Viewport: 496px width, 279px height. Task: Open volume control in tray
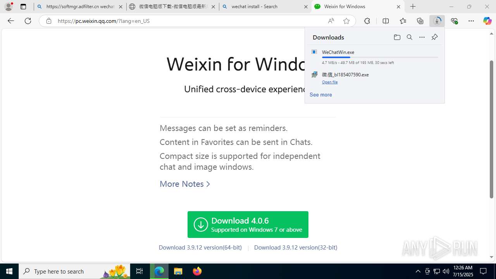pyautogui.click(x=446, y=271)
